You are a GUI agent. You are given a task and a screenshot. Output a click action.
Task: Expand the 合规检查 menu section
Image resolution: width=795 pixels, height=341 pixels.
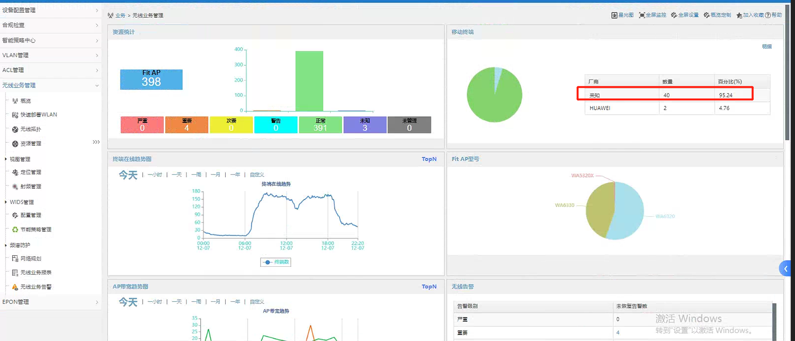click(51, 25)
